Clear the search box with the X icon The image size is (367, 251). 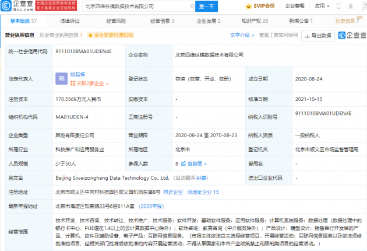coord(192,6)
